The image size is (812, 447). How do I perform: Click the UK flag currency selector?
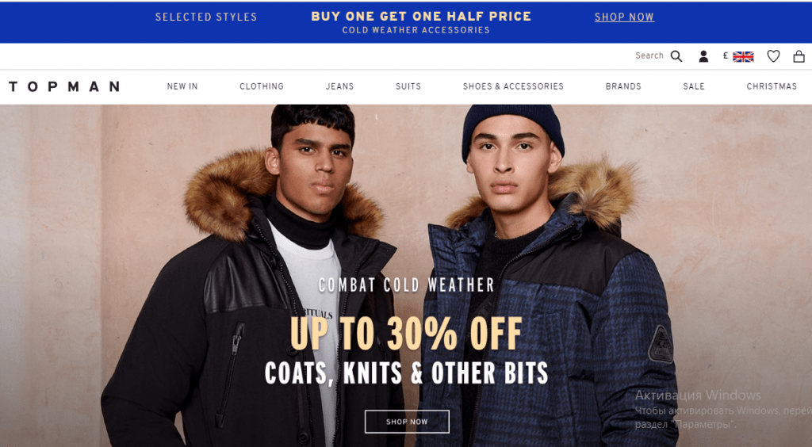pos(743,56)
